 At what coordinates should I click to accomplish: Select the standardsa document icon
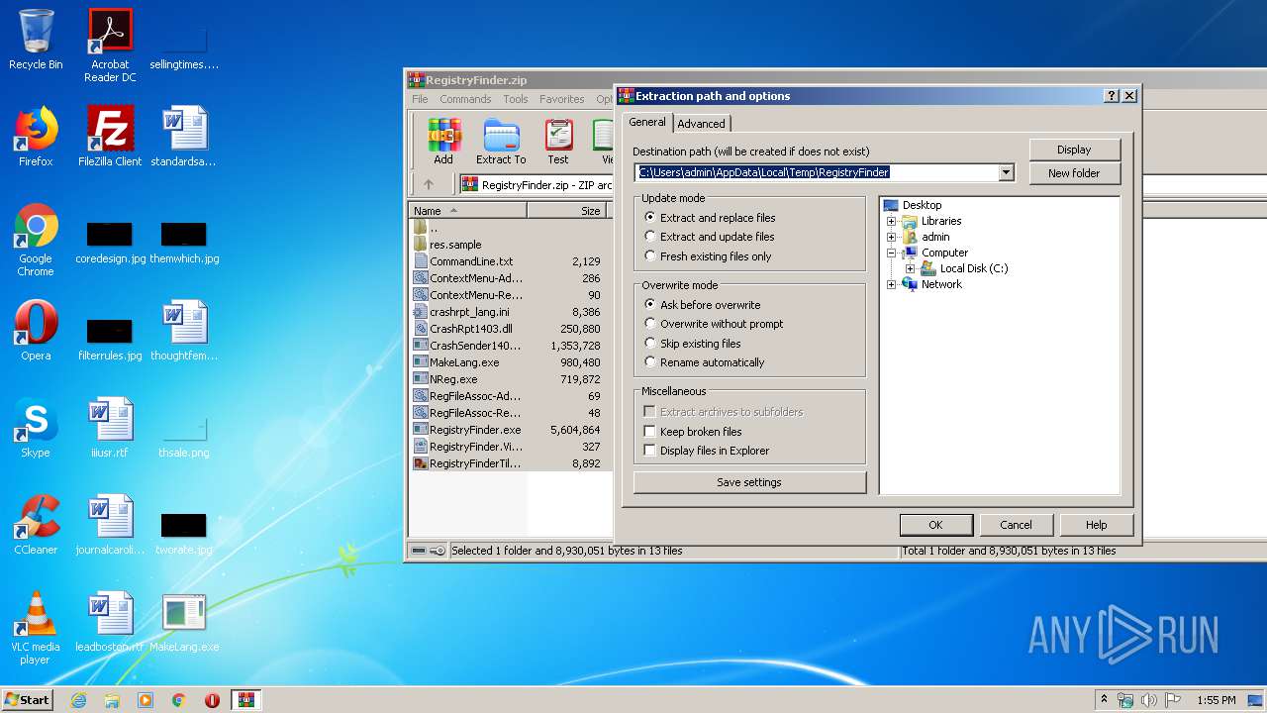(x=184, y=137)
